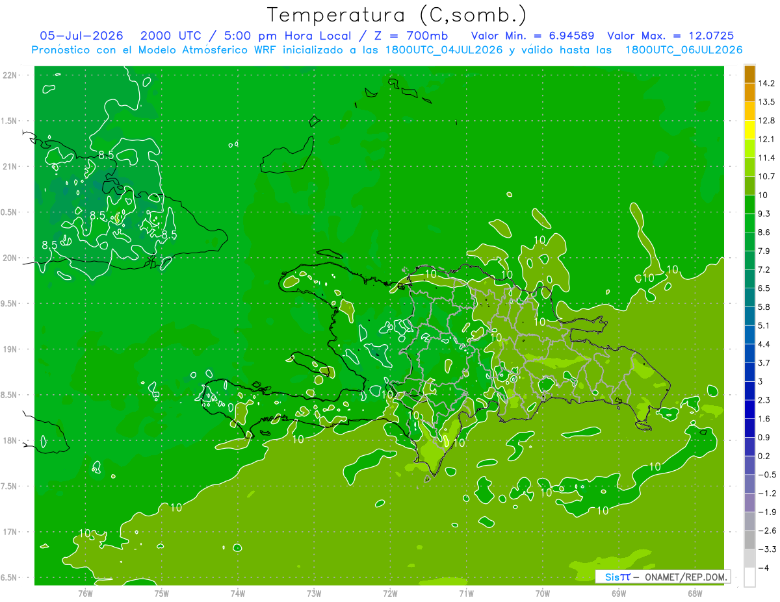Click the 11.4 color bar label

(766, 157)
